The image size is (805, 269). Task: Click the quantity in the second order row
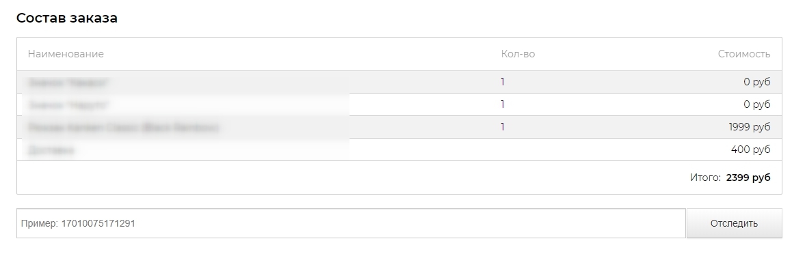pos(503,104)
